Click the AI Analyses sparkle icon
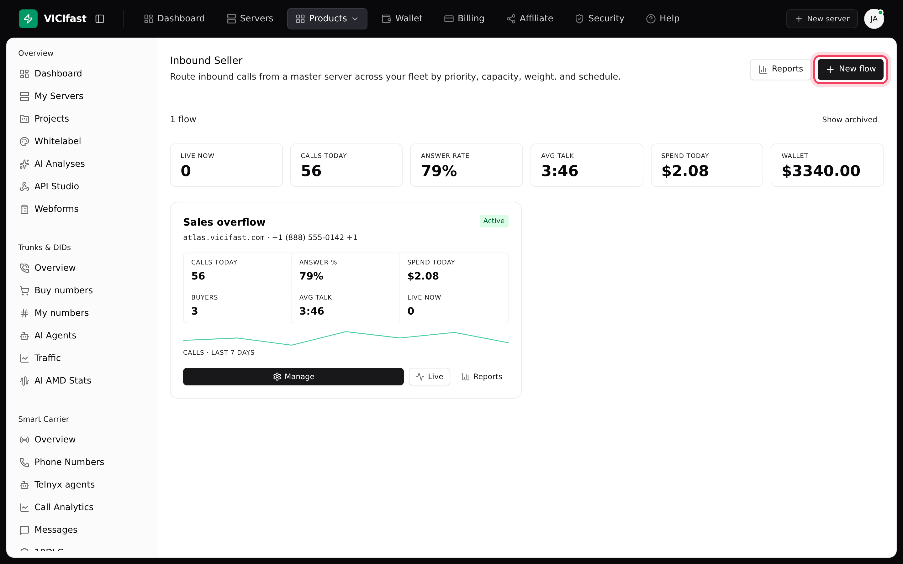The width and height of the screenshot is (903, 564). [24, 164]
